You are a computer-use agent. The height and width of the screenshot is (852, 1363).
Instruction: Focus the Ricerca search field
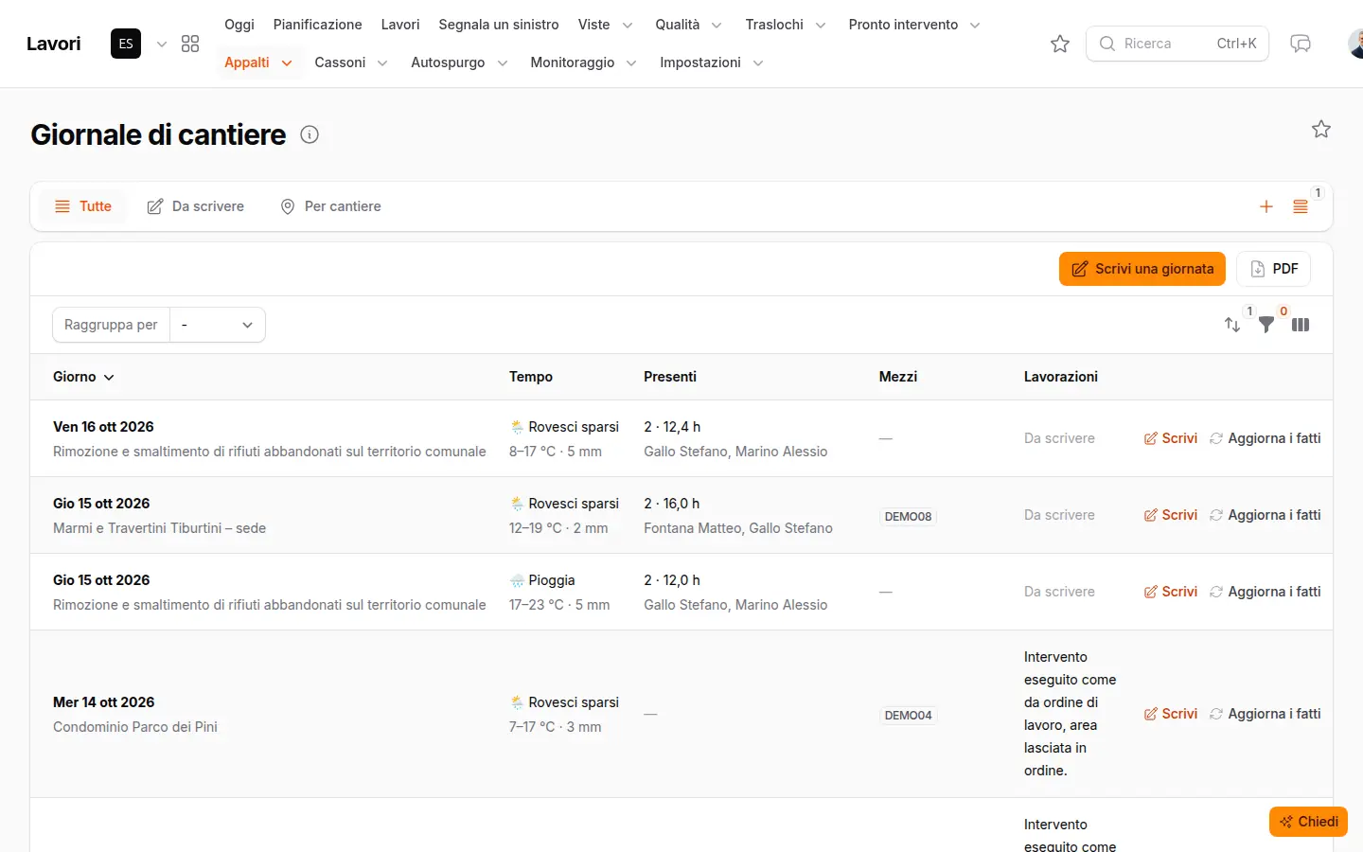(1177, 44)
